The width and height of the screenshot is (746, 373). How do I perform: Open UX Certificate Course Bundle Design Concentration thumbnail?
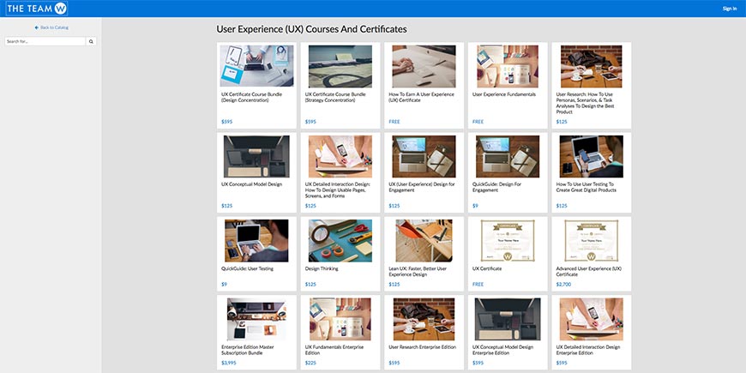tap(256, 67)
